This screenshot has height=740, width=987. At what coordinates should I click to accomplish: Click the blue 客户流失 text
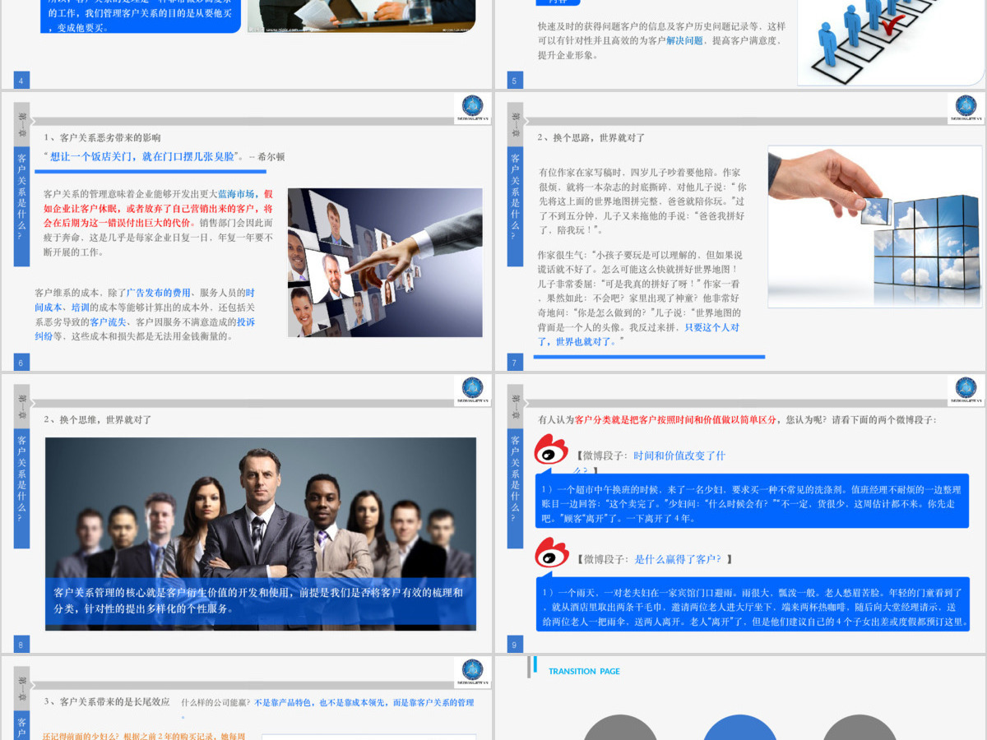tap(108, 322)
